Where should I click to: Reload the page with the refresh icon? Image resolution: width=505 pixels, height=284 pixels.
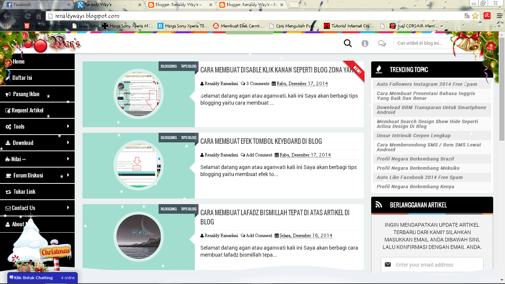[28, 16]
